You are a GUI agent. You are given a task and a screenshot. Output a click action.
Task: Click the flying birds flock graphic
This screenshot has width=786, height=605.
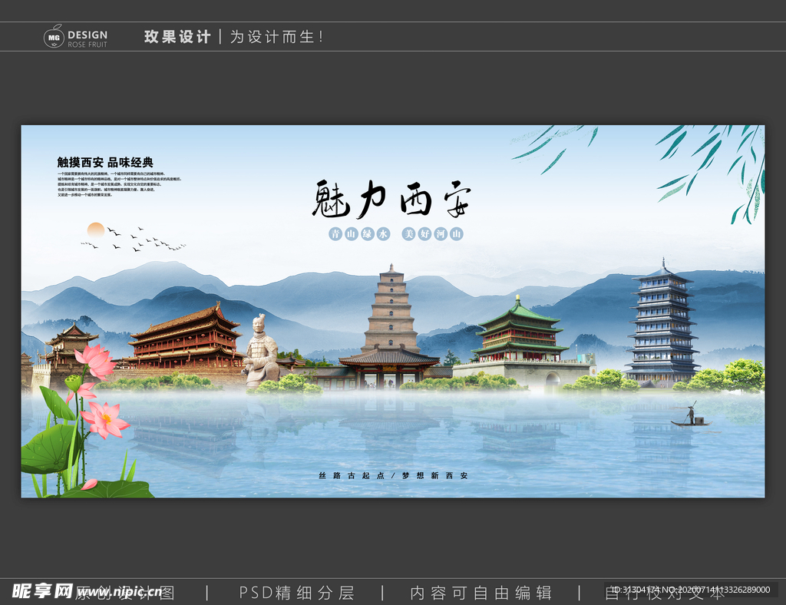pos(130,238)
